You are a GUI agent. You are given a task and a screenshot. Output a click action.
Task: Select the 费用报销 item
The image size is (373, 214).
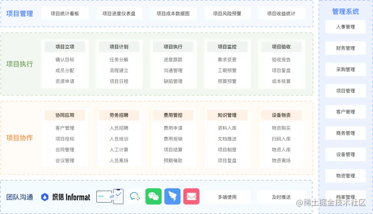[173, 139]
